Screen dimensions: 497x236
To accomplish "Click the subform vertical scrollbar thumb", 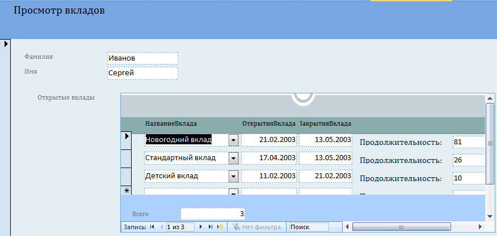I will coord(490,144).
